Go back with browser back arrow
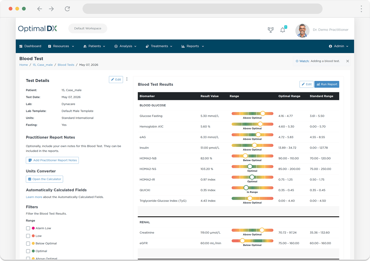 [40, 9]
